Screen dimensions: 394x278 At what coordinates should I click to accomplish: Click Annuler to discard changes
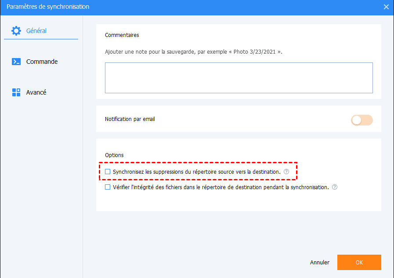[x=320, y=263]
